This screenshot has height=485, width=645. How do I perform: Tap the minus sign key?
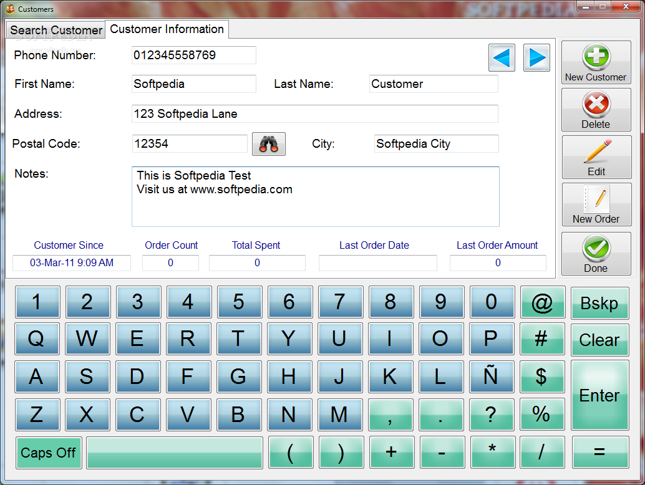(x=442, y=453)
